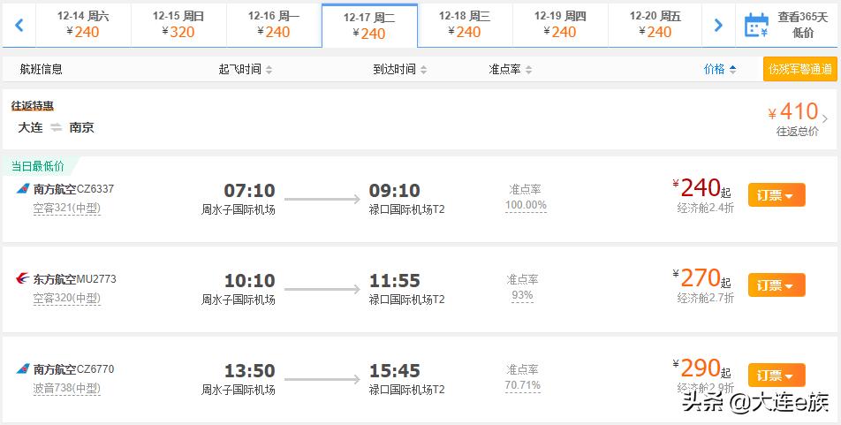Select the 12-15 Sunday date tab
Viewport: 841px width, 425px height.
(178, 25)
